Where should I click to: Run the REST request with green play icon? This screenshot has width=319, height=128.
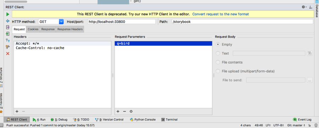(x=8, y=14)
